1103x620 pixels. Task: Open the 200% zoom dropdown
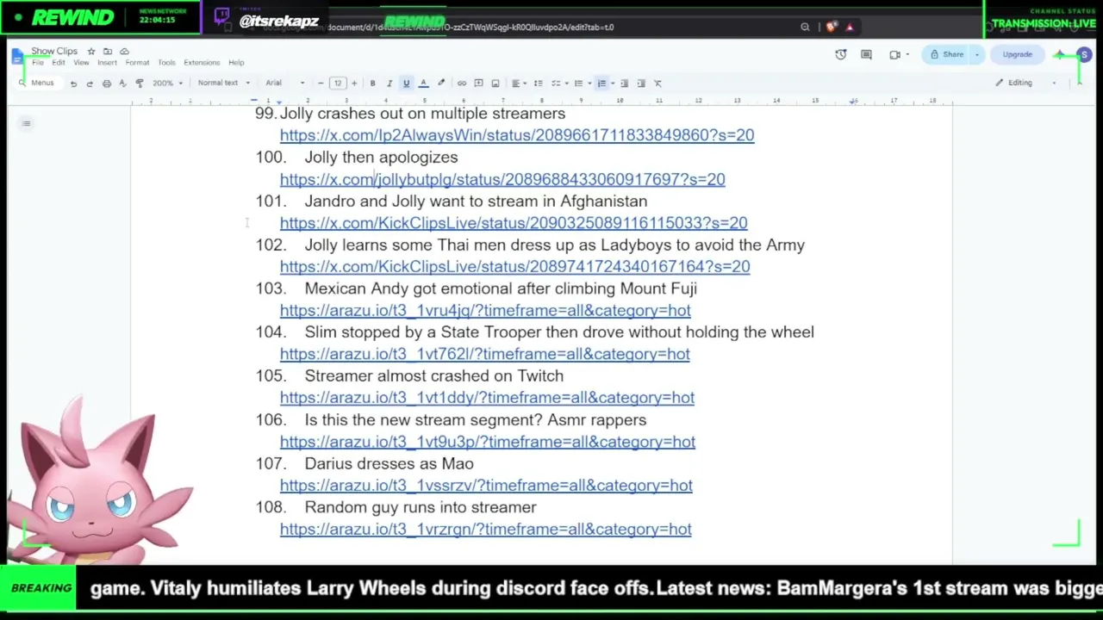click(167, 84)
